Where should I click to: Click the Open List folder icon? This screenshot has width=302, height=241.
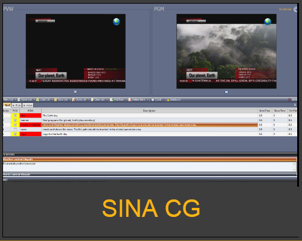19,100
